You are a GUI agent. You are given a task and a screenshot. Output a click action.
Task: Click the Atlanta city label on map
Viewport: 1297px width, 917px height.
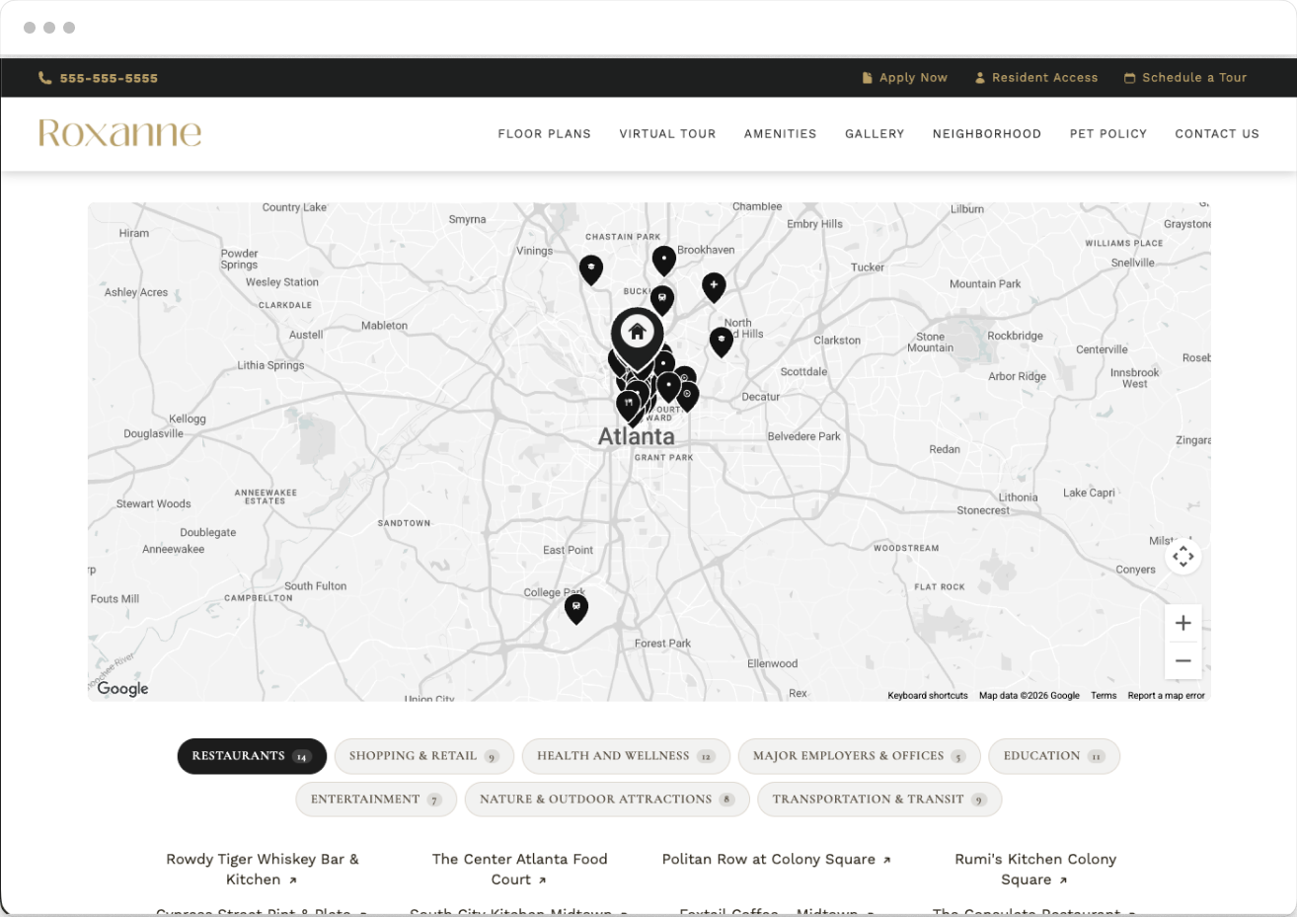(637, 436)
